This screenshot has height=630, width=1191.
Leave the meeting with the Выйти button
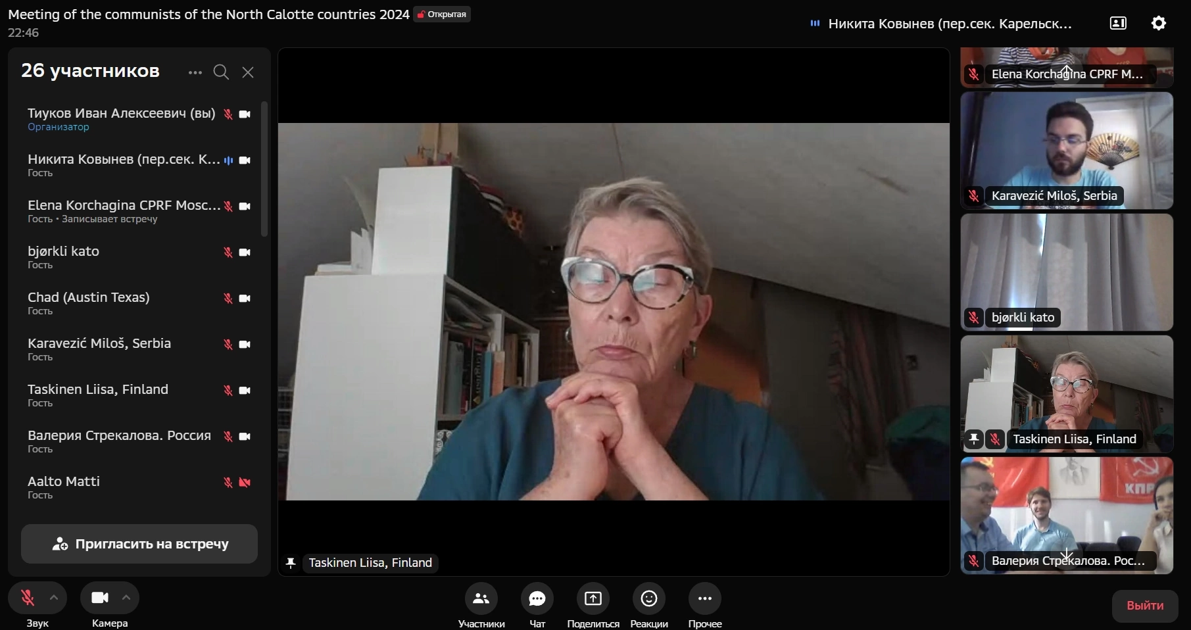(x=1145, y=606)
